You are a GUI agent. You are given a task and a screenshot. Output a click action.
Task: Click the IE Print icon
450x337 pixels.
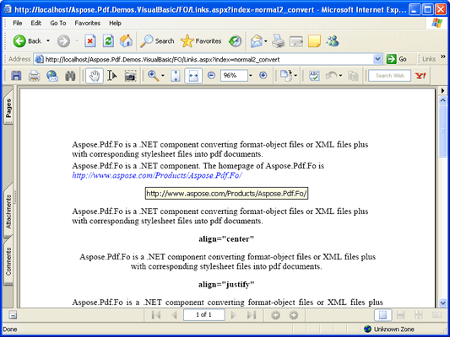(x=278, y=41)
